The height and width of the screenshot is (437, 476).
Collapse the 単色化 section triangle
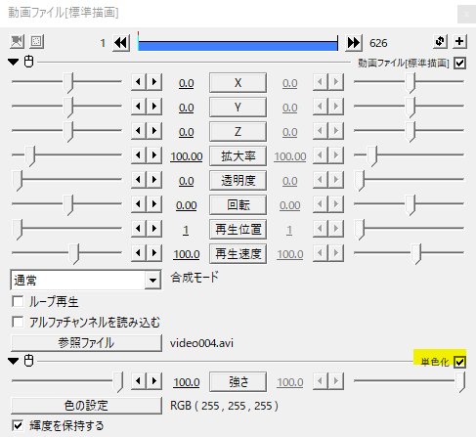point(14,361)
